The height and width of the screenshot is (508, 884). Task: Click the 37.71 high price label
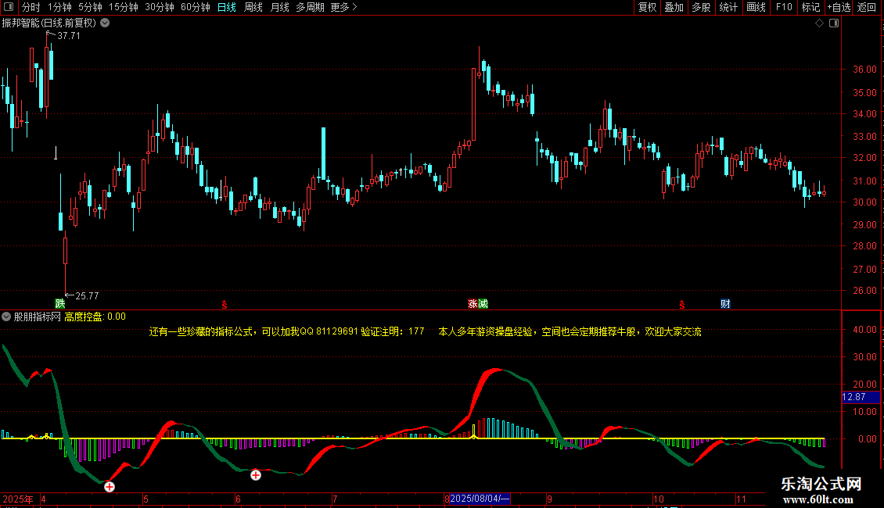tap(69, 35)
